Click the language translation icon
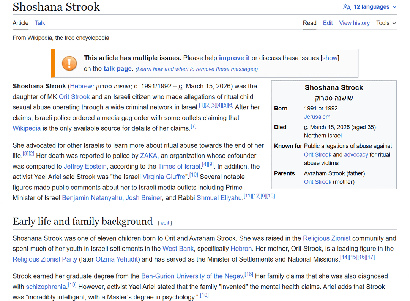The image size is (410, 301). point(347,7)
